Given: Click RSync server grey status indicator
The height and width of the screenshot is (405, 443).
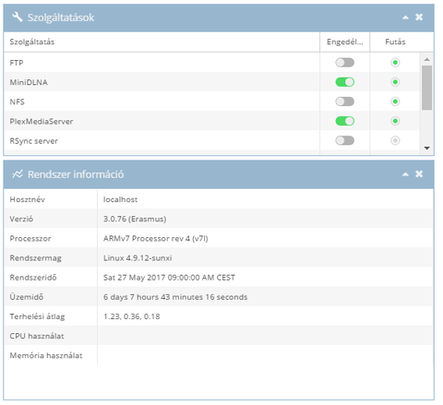Looking at the screenshot, I should [x=395, y=140].
